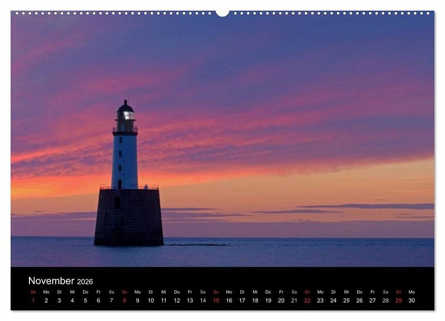
Task: Select date 27 under Fr
Action: pos(372,300)
